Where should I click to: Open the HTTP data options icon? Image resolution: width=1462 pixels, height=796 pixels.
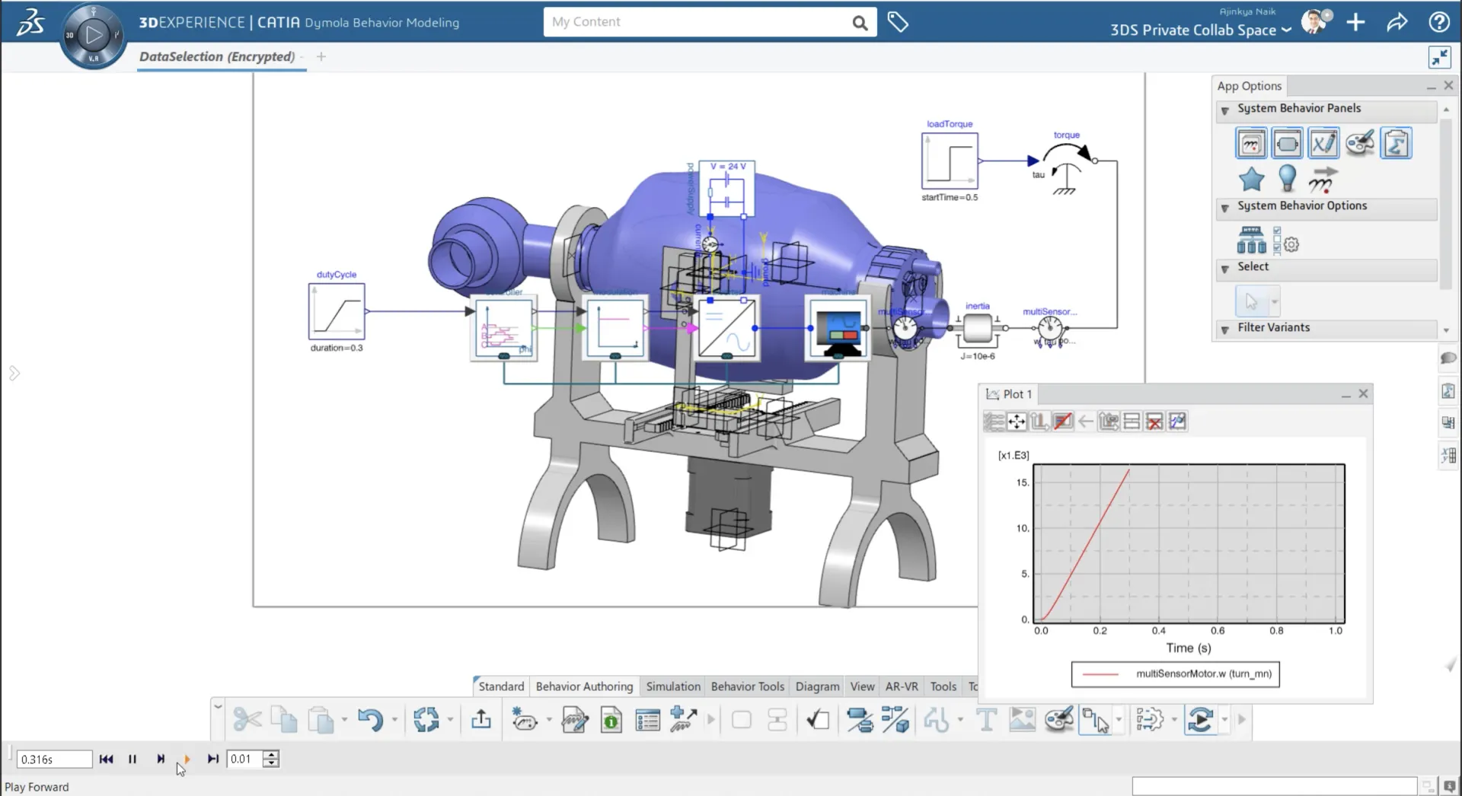pos(1252,239)
